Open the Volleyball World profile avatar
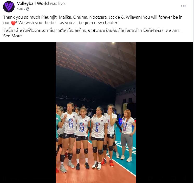This screenshot has width=194, height=183. [x=9, y=7]
